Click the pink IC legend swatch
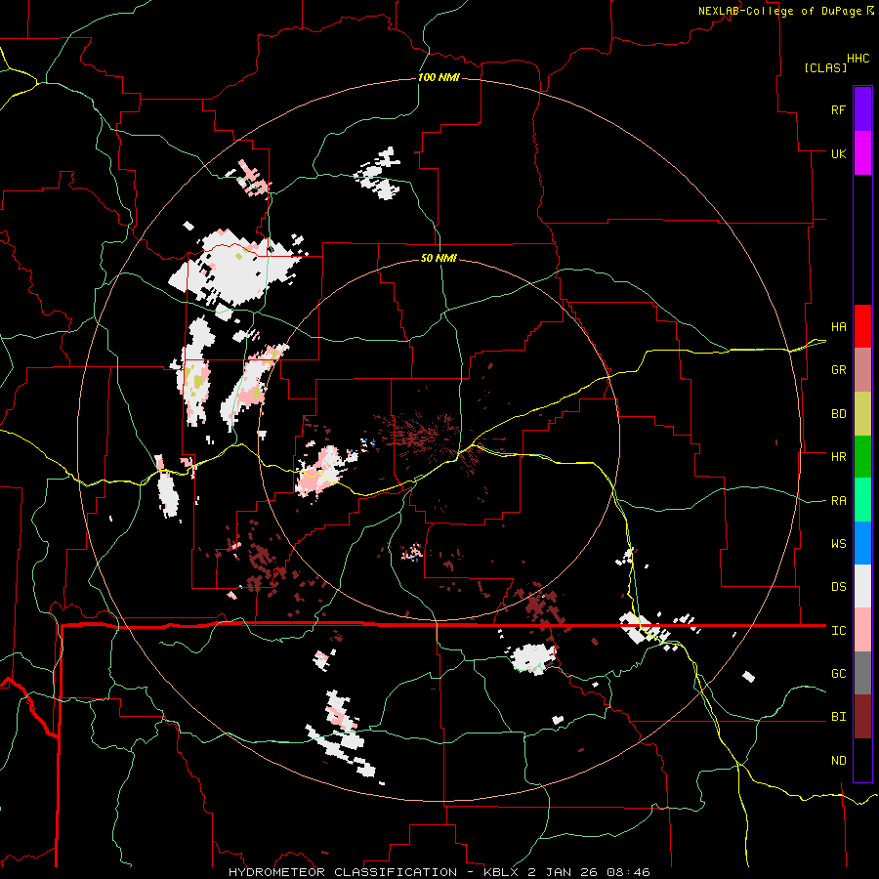 click(x=862, y=630)
